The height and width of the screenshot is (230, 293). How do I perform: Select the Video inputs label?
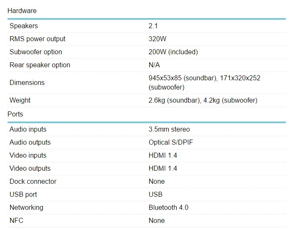[x=28, y=156]
